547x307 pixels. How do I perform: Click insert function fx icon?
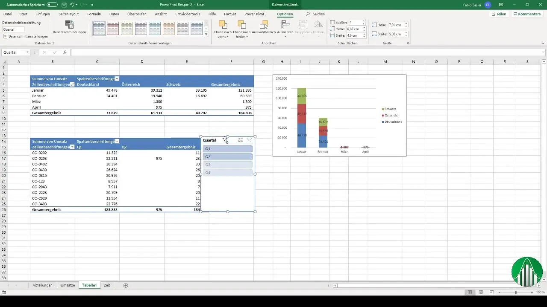65,52
